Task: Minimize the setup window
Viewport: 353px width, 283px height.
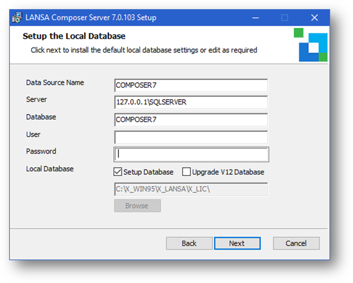Action: coord(255,17)
